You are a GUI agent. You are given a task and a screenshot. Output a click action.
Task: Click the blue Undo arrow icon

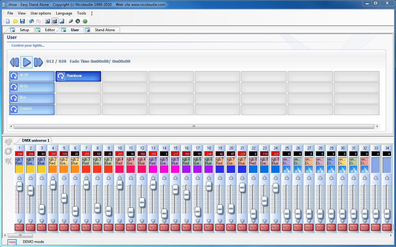(31, 21)
